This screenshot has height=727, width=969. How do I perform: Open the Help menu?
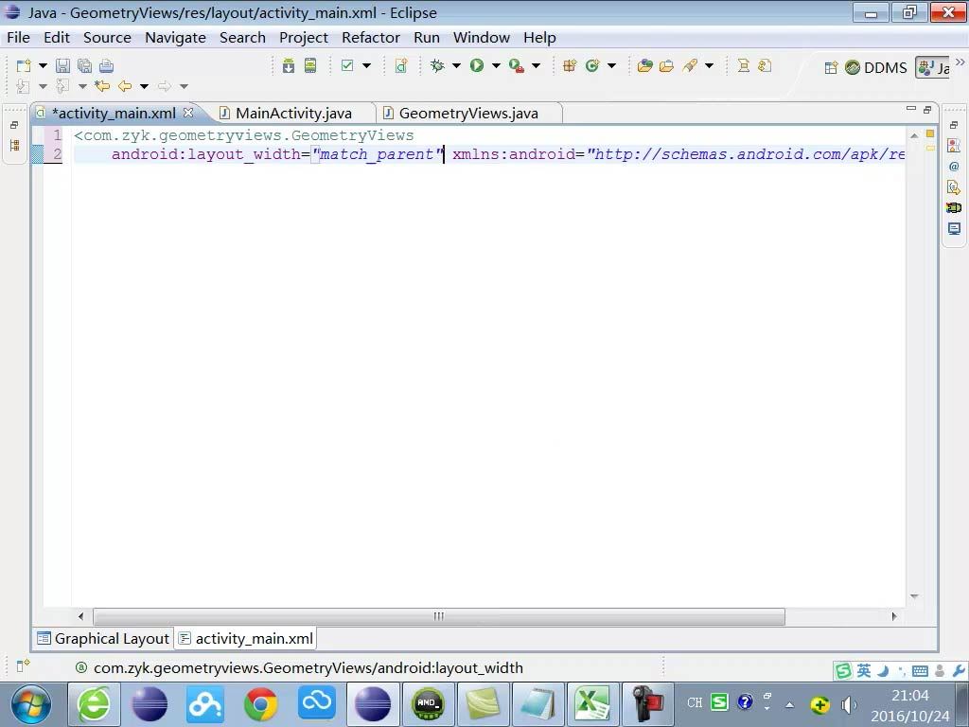tap(539, 38)
